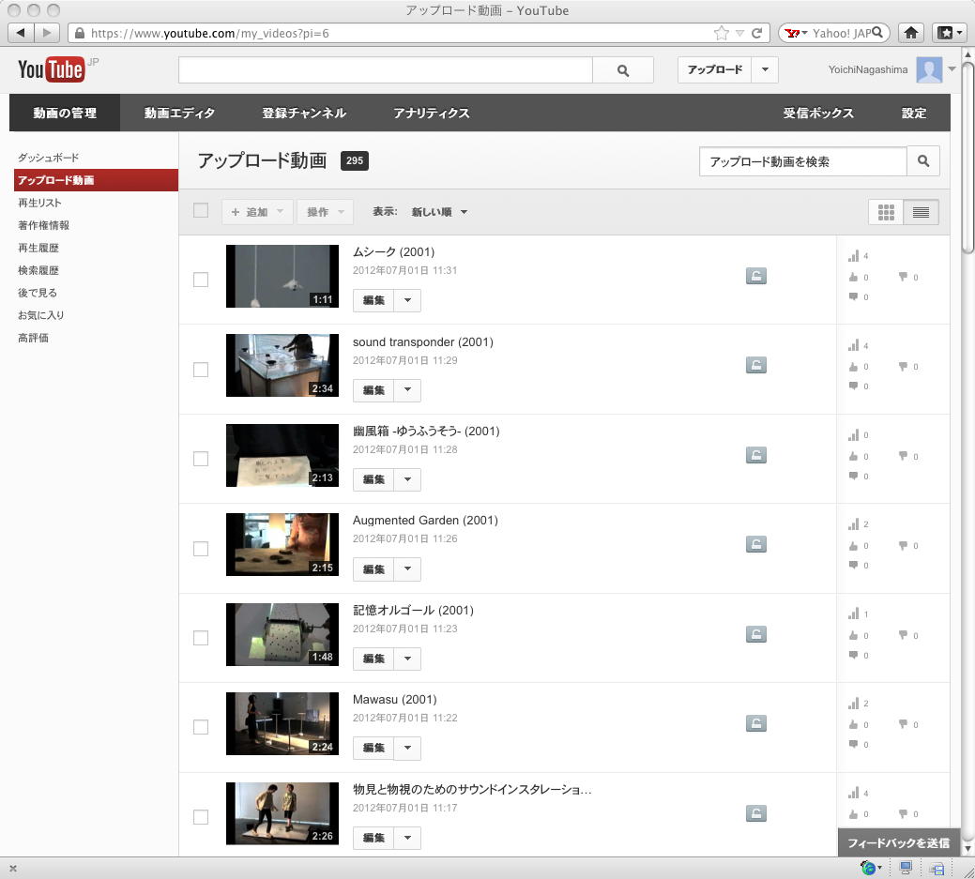Open the アナリティクス tab
The height and width of the screenshot is (879, 975).
431,114
